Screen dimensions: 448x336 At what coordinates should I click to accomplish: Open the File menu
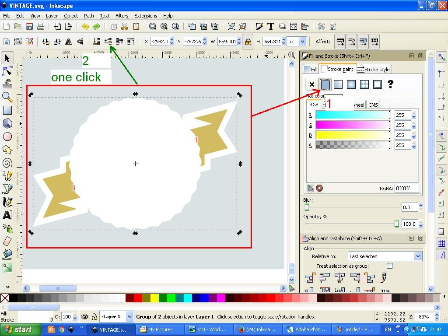tap(7, 16)
